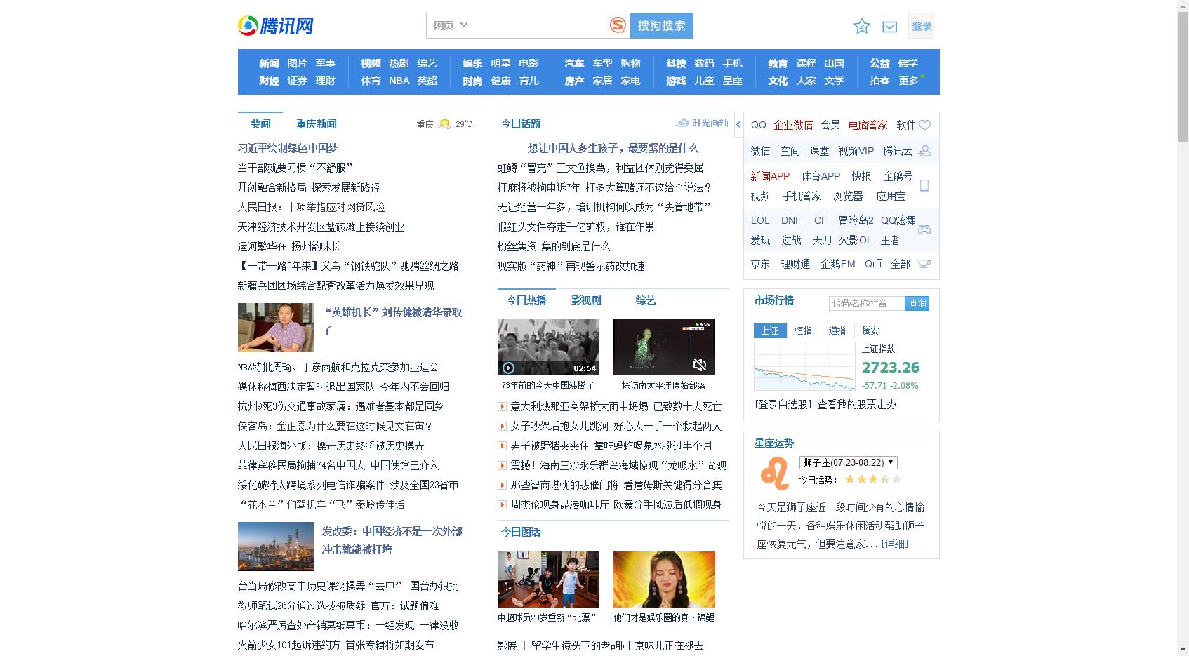
Task: Open 更多 in the navigation bar
Action: [x=908, y=81]
